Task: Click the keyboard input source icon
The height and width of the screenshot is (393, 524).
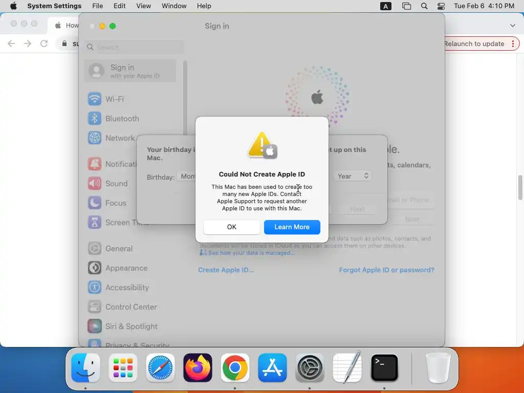Action: pyautogui.click(x=386, y=6)
